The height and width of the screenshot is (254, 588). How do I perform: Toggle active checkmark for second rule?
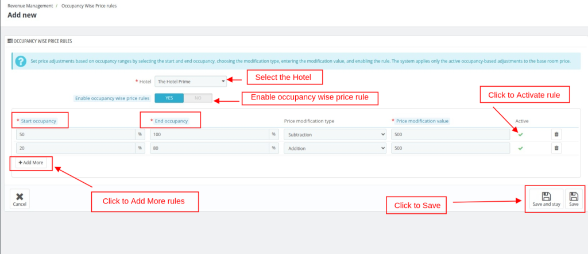[521, 148]
